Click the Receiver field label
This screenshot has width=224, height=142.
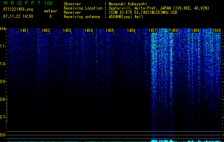pos(72,12)
